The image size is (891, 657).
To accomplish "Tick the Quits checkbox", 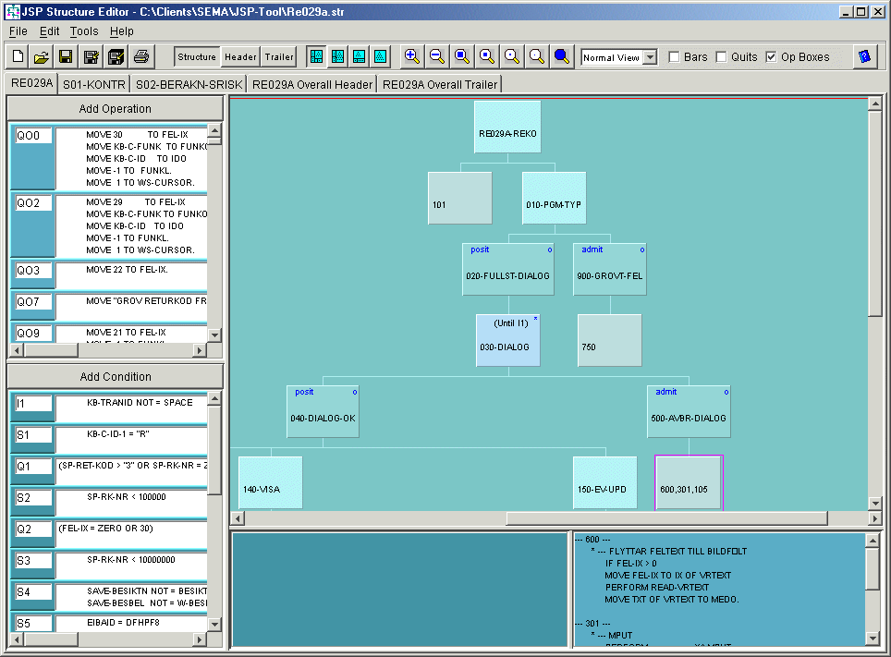I will click(x=721, y=57).
